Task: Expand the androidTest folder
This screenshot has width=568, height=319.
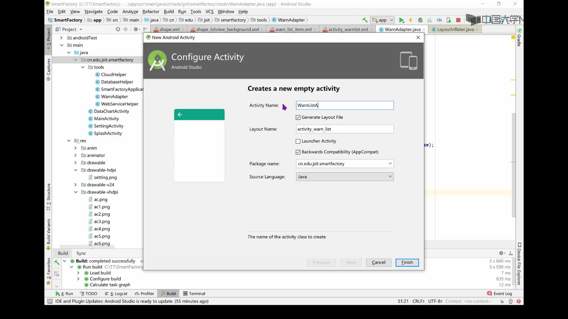Action: (61, 38)
